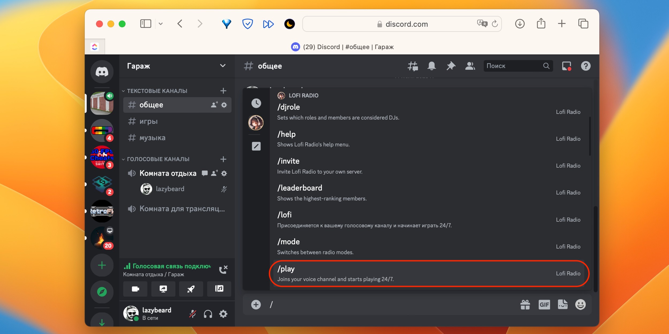Add a new server with plus button
The image size is (669, 334).
[x=102, y=265]
